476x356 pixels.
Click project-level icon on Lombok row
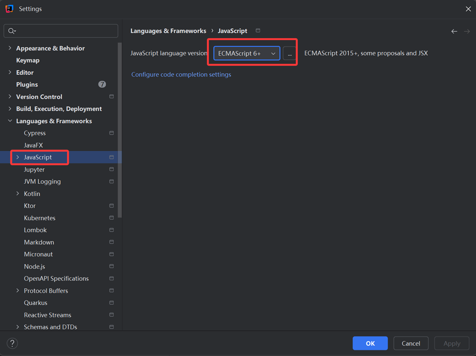coord(111,230)
